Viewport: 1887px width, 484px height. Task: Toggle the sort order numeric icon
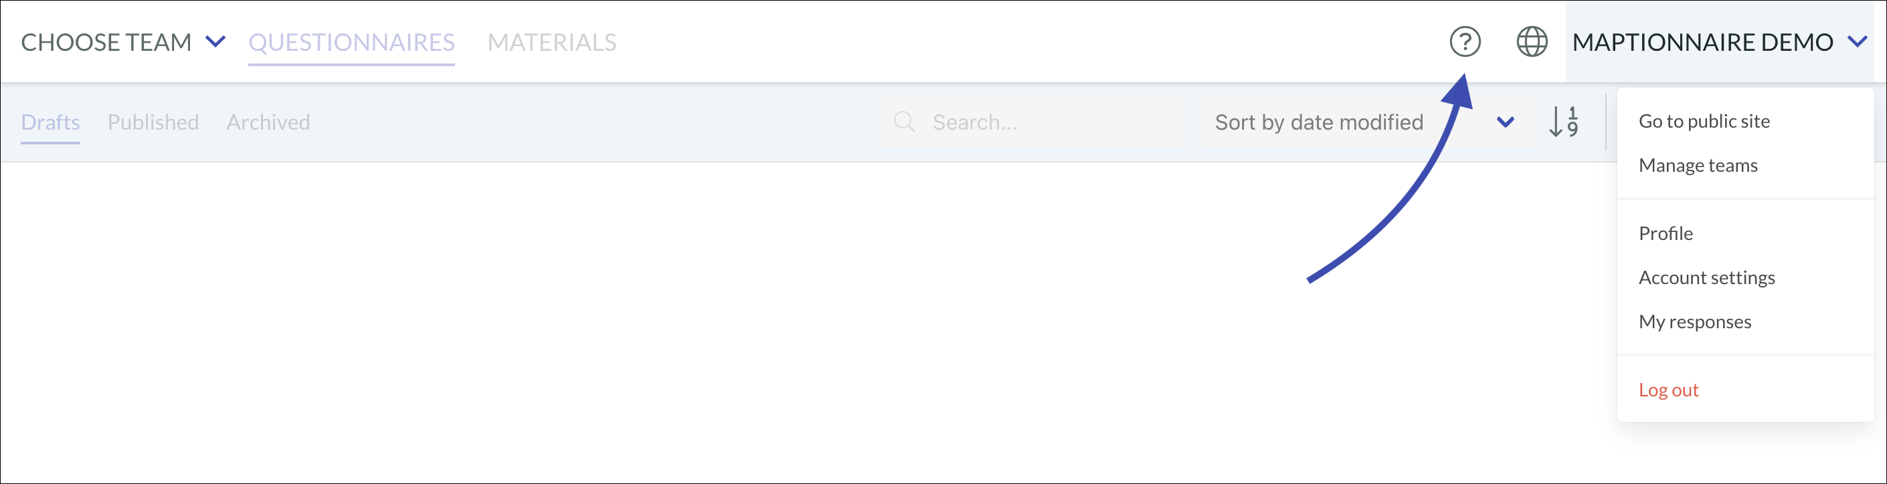[1564, 122]
